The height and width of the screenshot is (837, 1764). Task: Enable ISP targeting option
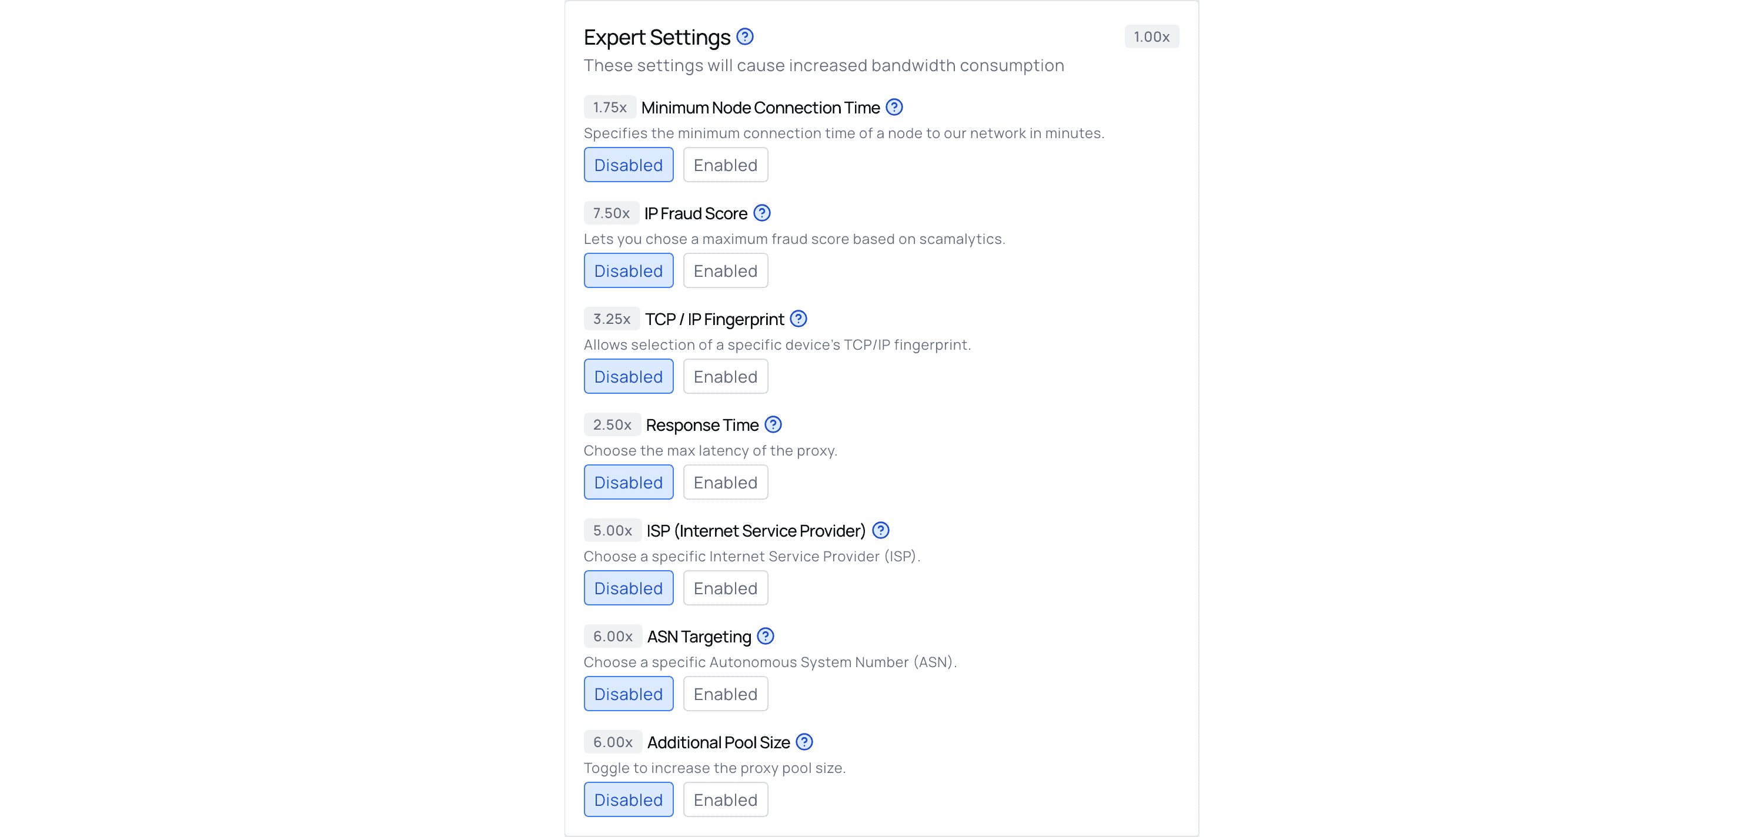[725, 588]
